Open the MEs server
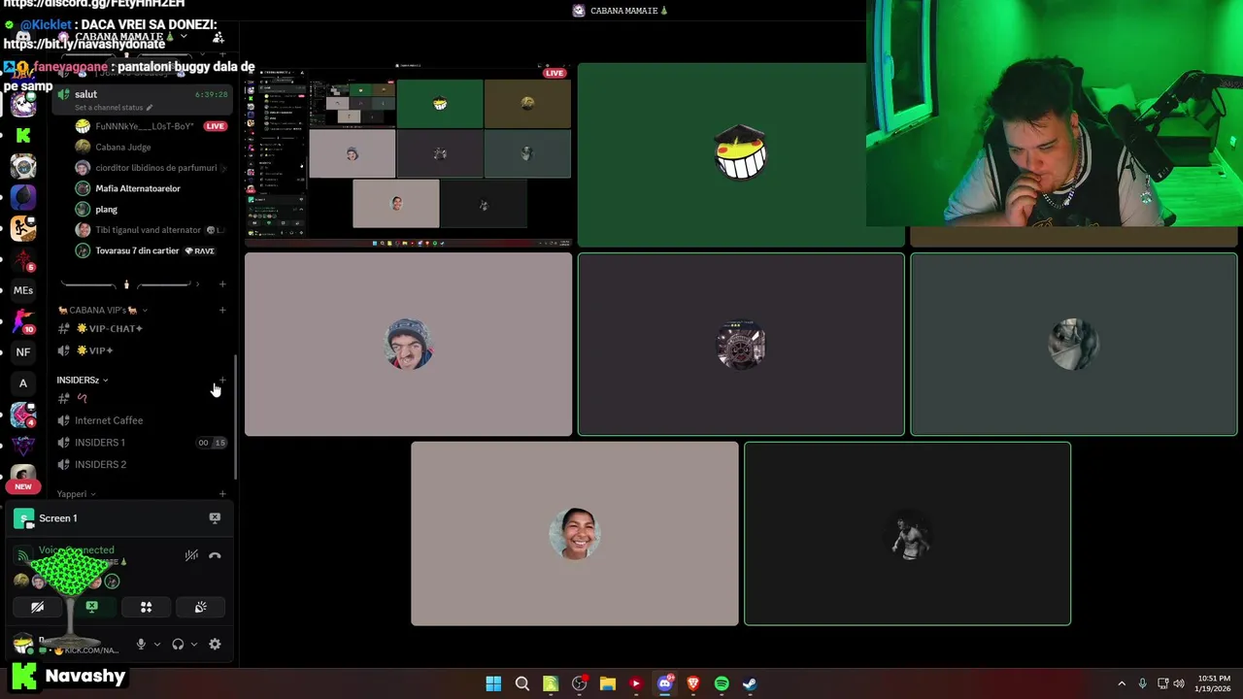This screenshot has height=699, width=1243. pos(23,290)
